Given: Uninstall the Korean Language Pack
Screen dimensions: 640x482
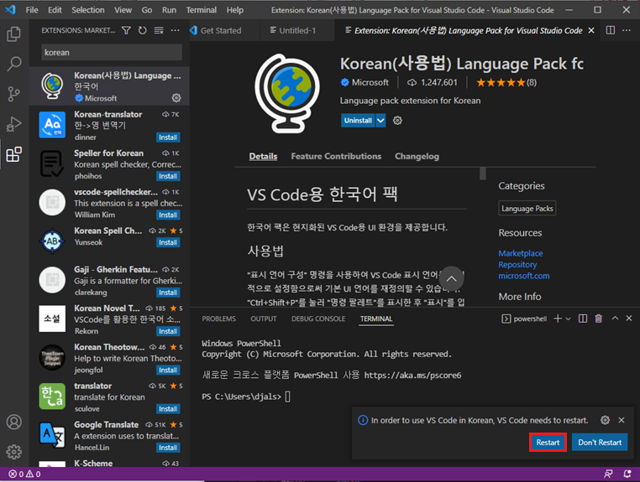Looking at the screenshot, I should 358,120.
